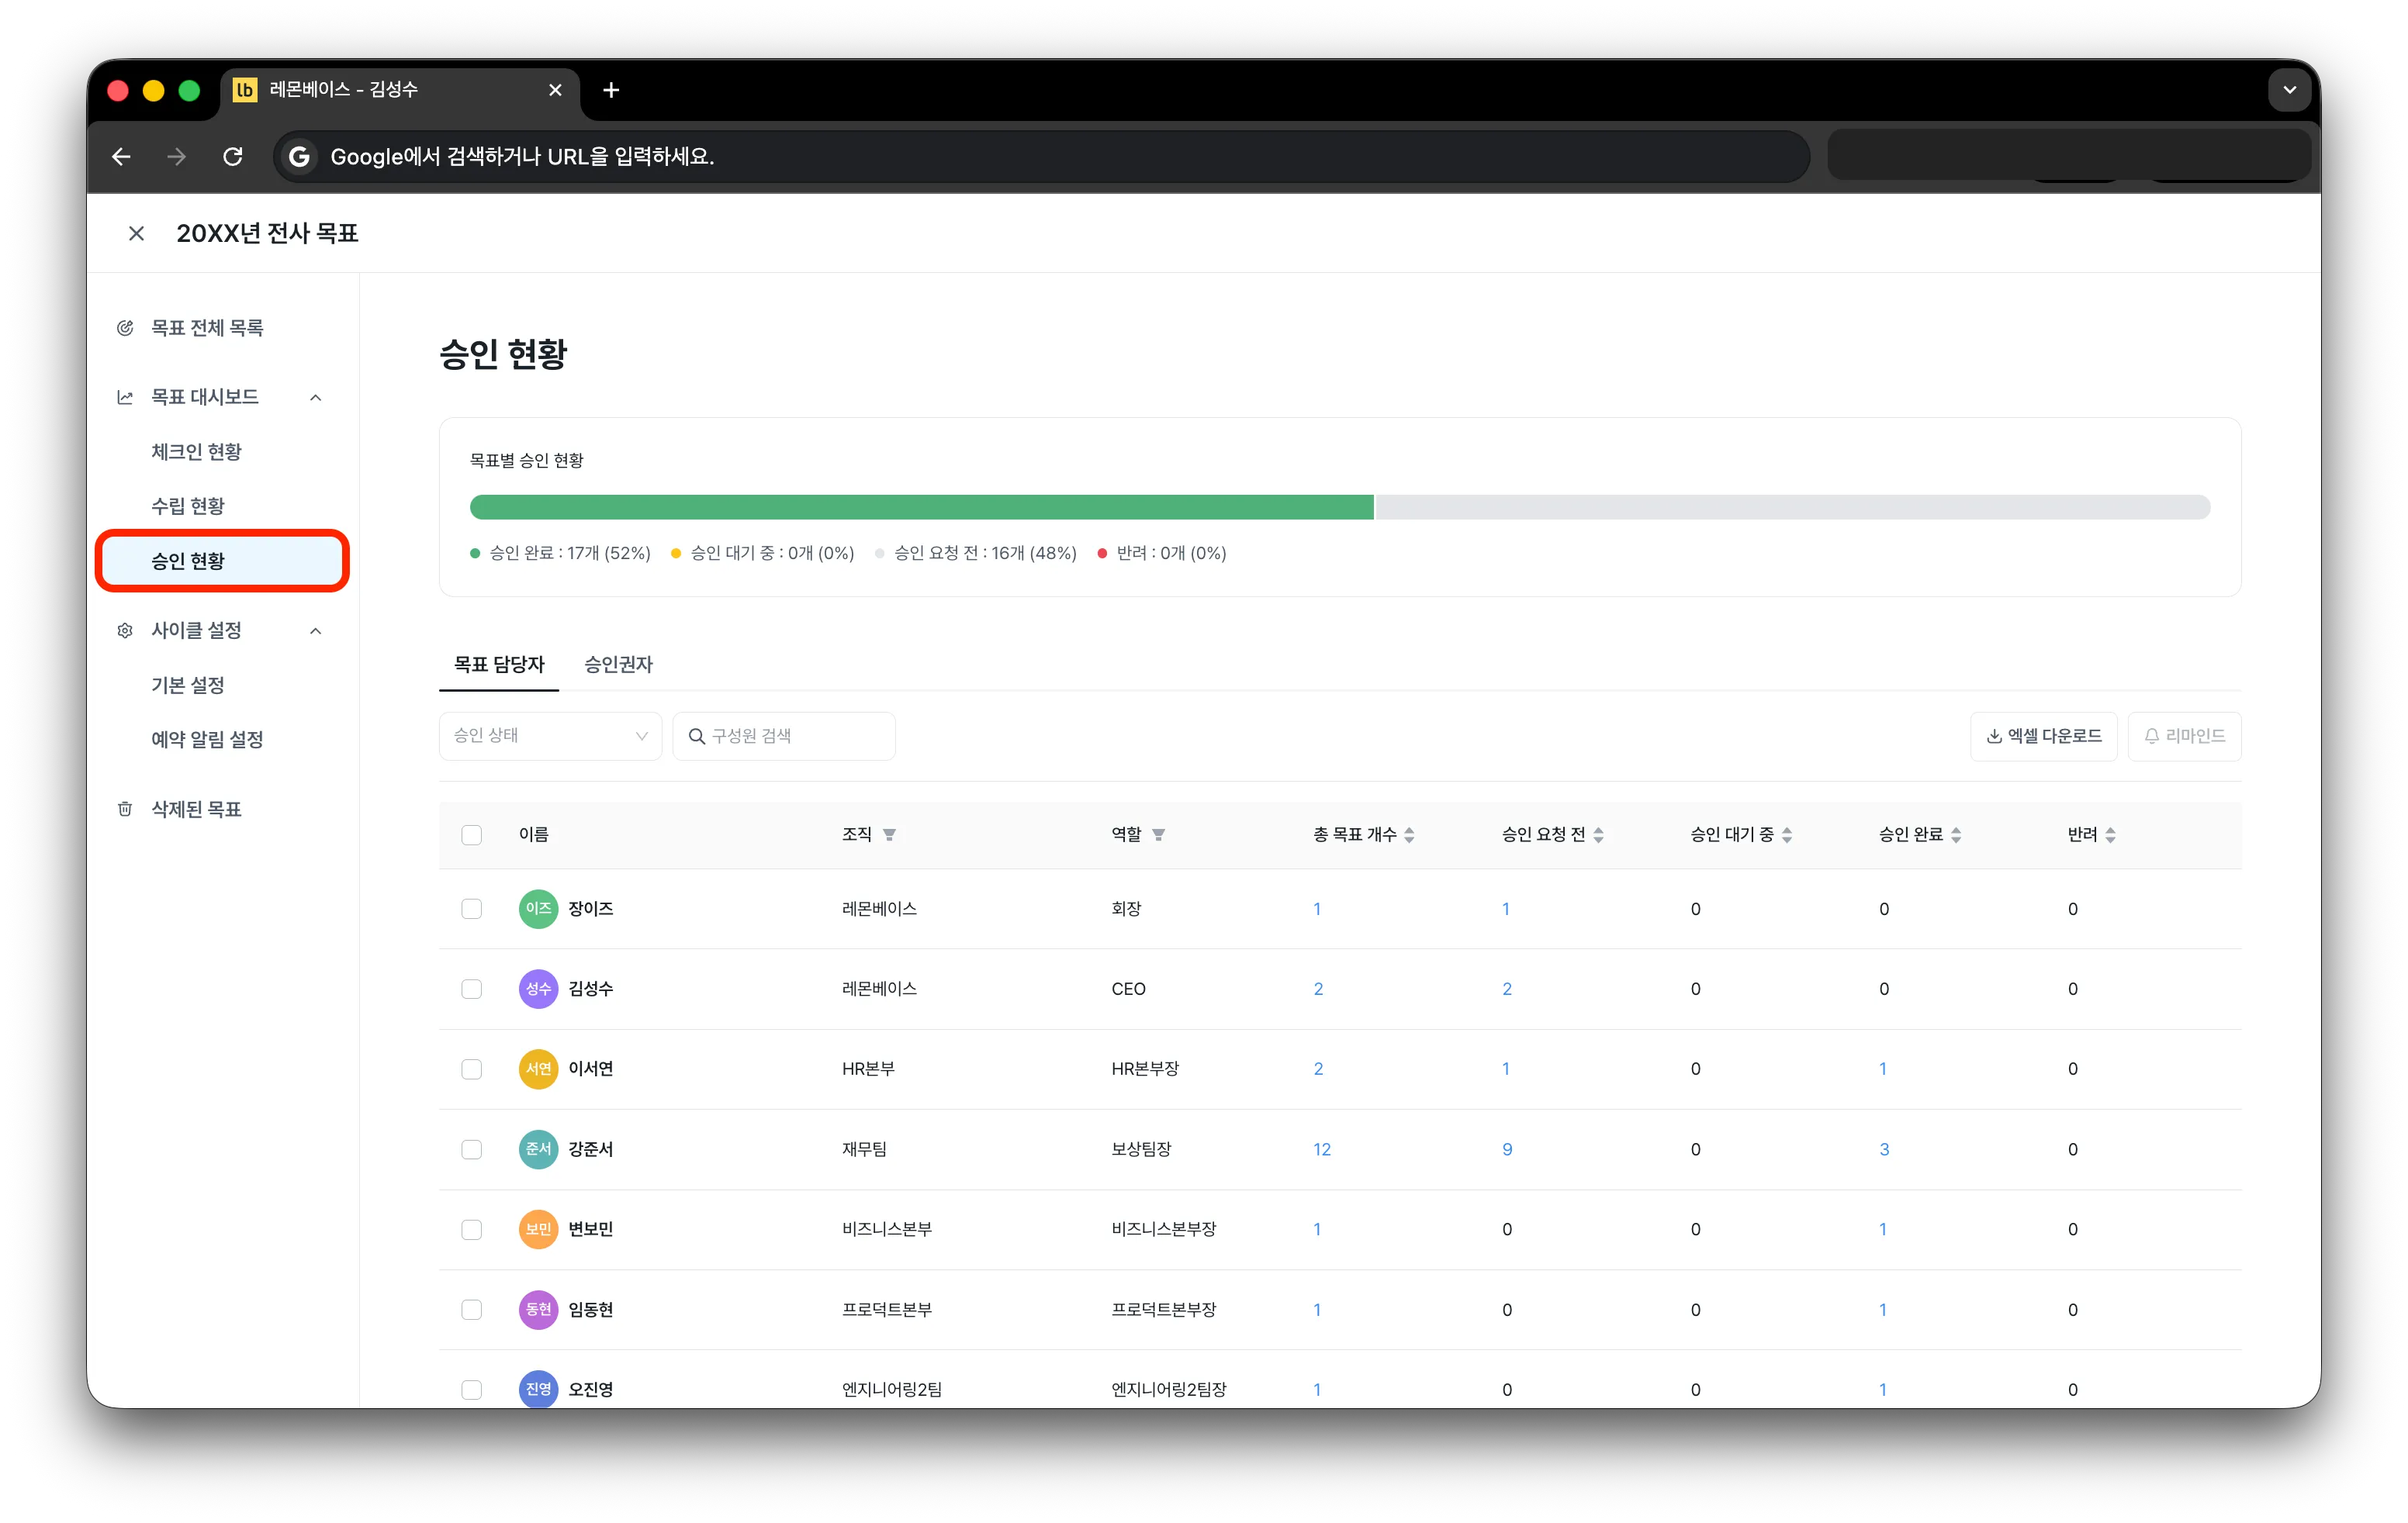
Task: Open the 역할 column filter icon
Action: [1158, 834]
